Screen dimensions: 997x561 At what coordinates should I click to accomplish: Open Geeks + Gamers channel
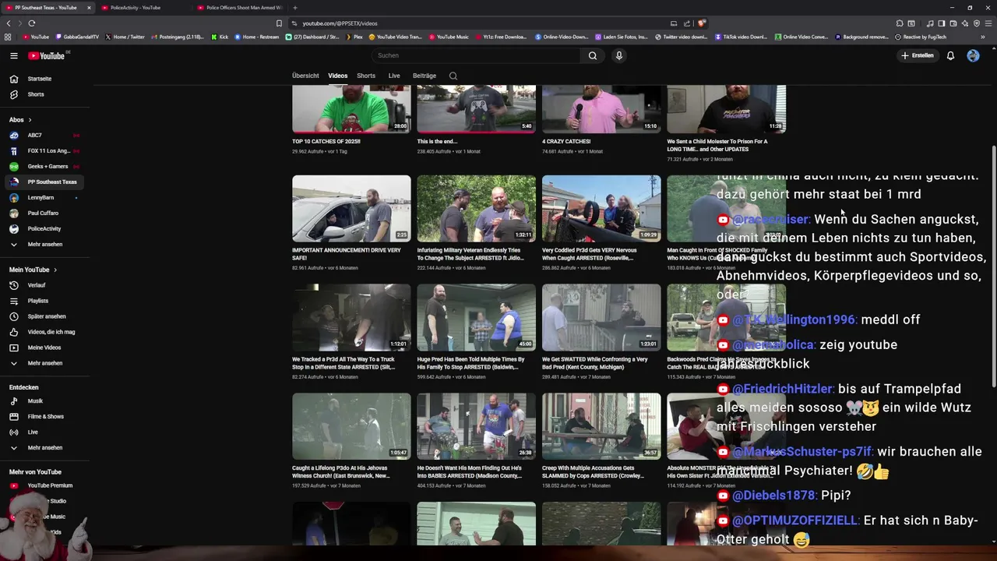click(x=47, y=166)
